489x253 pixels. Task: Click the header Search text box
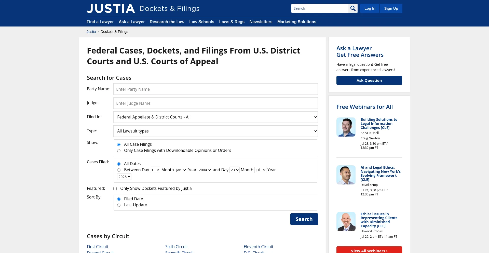click(320, 8)
